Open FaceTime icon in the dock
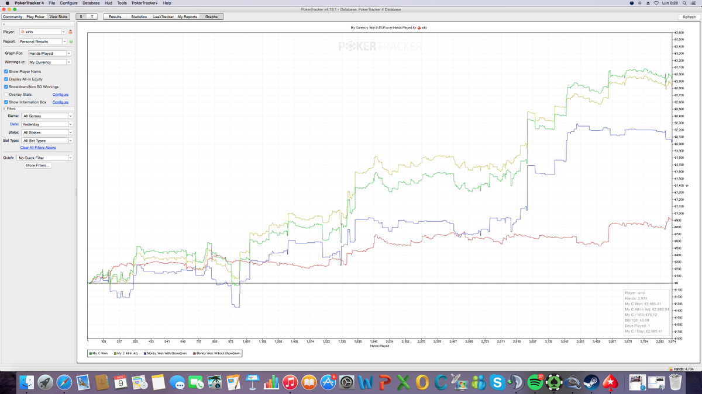The image size is (702, 394). [196, 382]
